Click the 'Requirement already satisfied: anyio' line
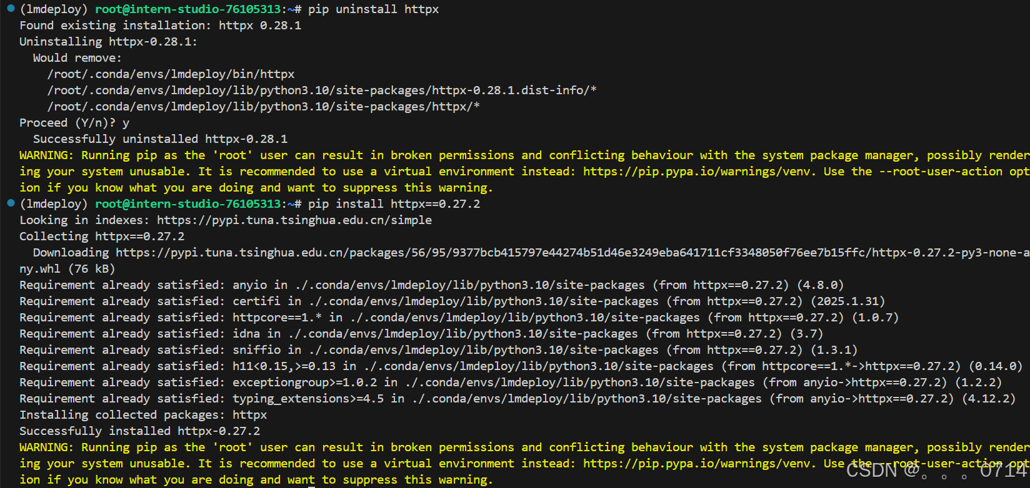Image resolution: width=1030 pixels, height=488 pixels. click(x=432, y=285)
